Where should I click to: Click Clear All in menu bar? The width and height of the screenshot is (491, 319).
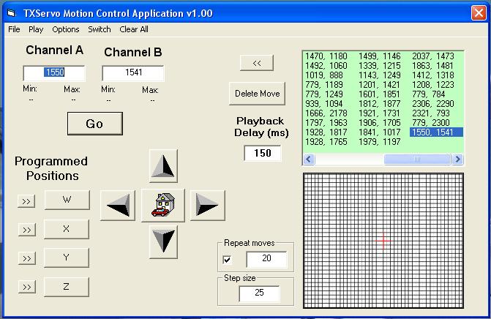(134, 29)
